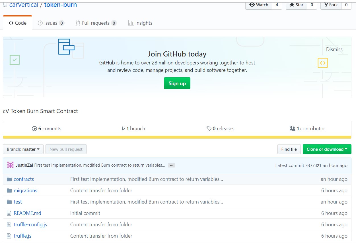Click the Insights bar graph icon
This screenshot has width=356, height=243.
coord(131,23)
